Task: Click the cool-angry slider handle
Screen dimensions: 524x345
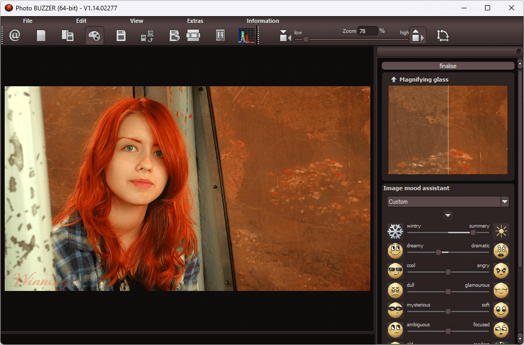Action: point(448,272)
